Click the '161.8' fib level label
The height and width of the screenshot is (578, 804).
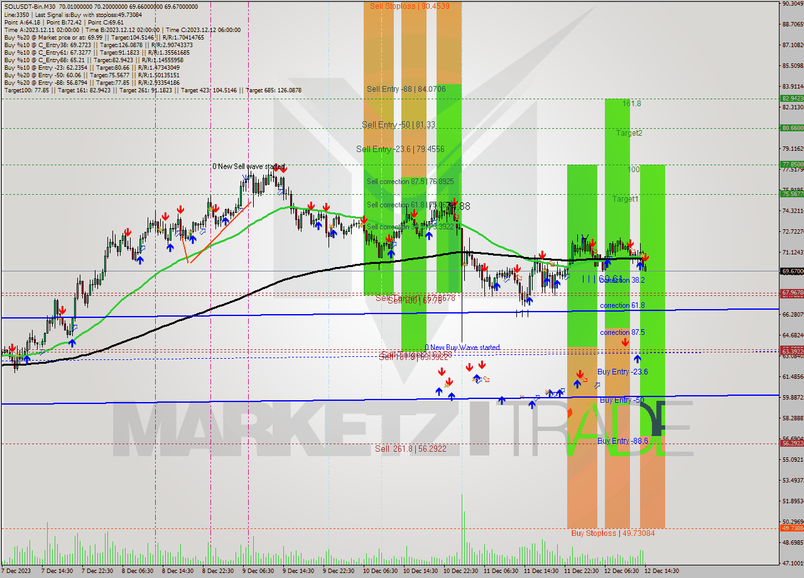pos(632,103)
